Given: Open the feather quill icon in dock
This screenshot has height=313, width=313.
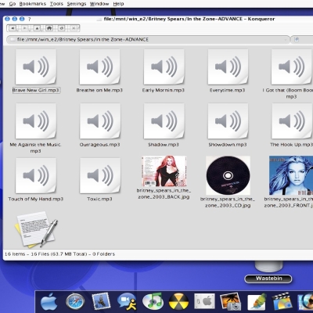Looking at the screenshot, I should (257, 302).
